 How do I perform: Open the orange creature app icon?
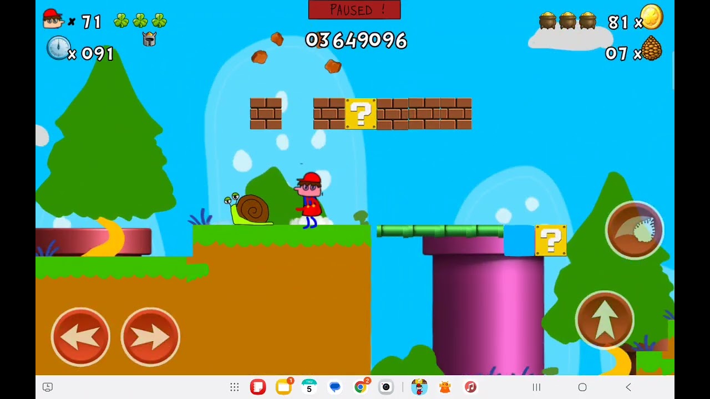[445, 387]
